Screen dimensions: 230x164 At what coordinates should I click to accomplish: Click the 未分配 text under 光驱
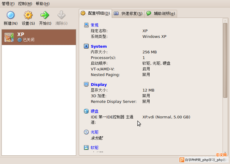(97, 138)
